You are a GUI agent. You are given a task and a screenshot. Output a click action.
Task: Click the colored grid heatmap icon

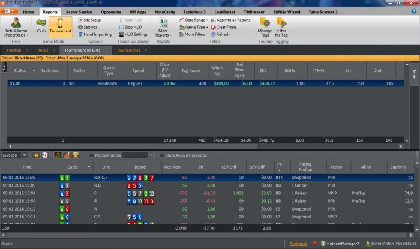click(x=58, y=155)
